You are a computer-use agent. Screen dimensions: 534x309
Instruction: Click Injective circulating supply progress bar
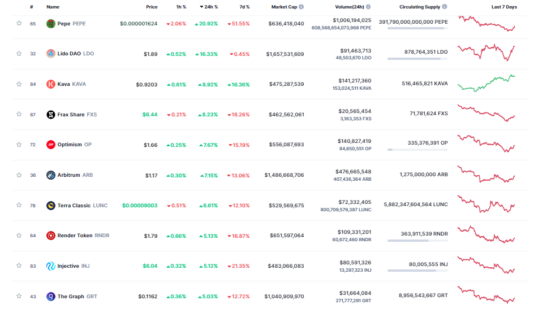tap(417, 271)
